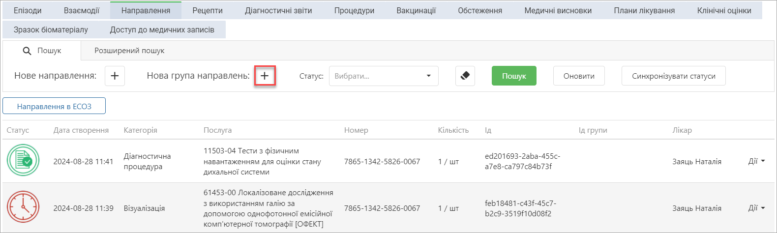This screenshot has width=777, height=233.
Task: Click the magnifier icon on the Пошук tab
Action: [x=27, y=51]
